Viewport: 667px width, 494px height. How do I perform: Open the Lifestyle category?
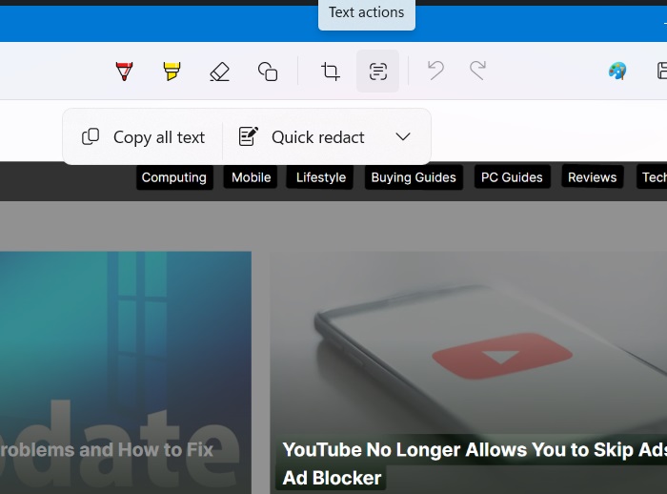click(x=320, y=177)
